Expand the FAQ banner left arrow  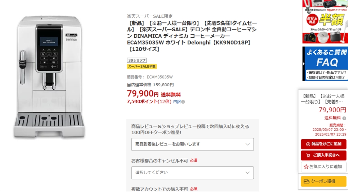(x=304, y=64)
